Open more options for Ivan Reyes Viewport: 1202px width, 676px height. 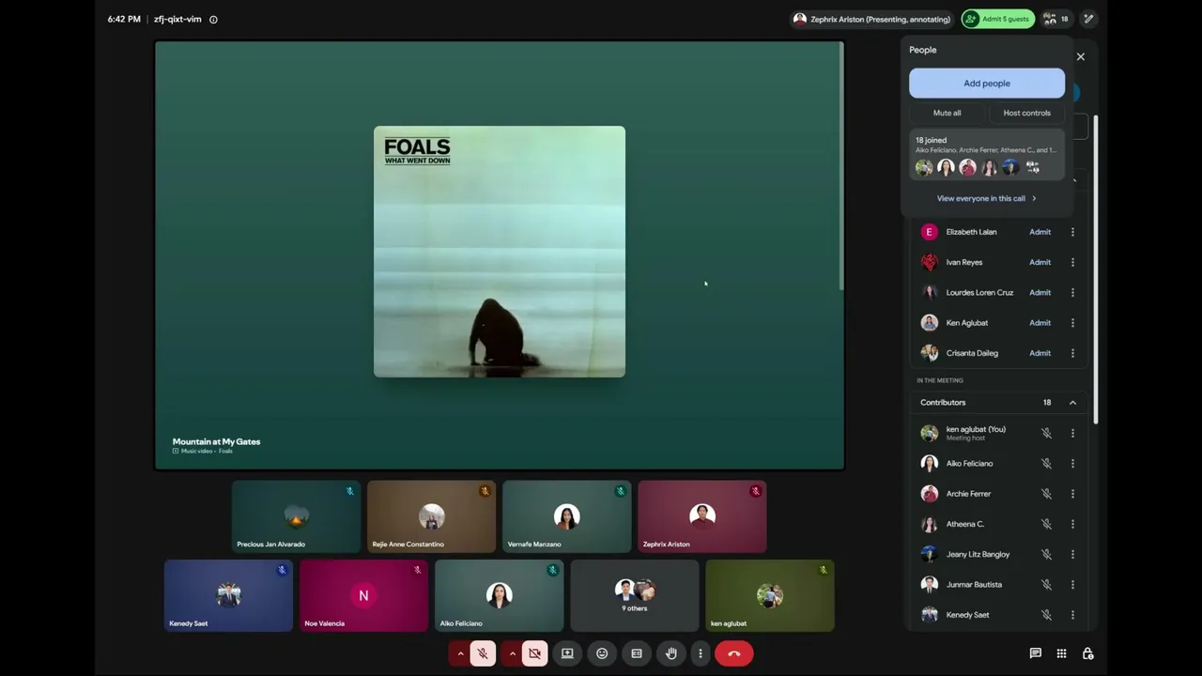point(1072,262)
